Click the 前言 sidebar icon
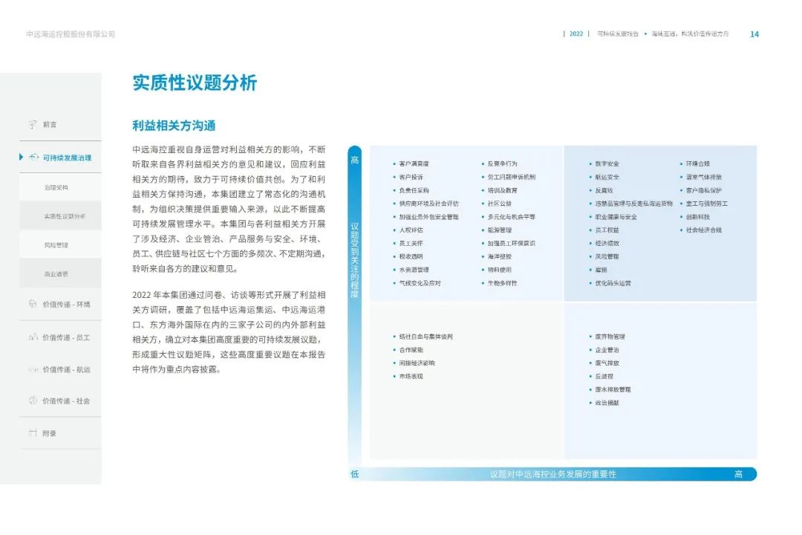 click(x=33, y=124)
